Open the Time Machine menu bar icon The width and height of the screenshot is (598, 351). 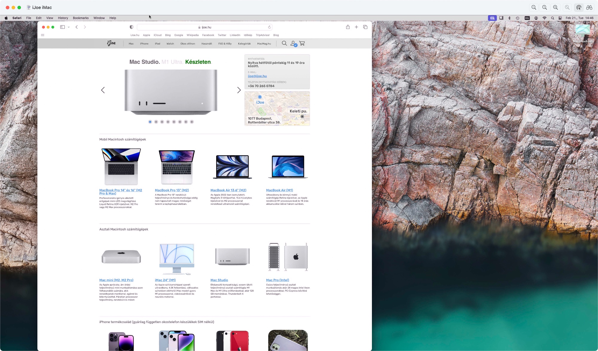pos(518,18)
